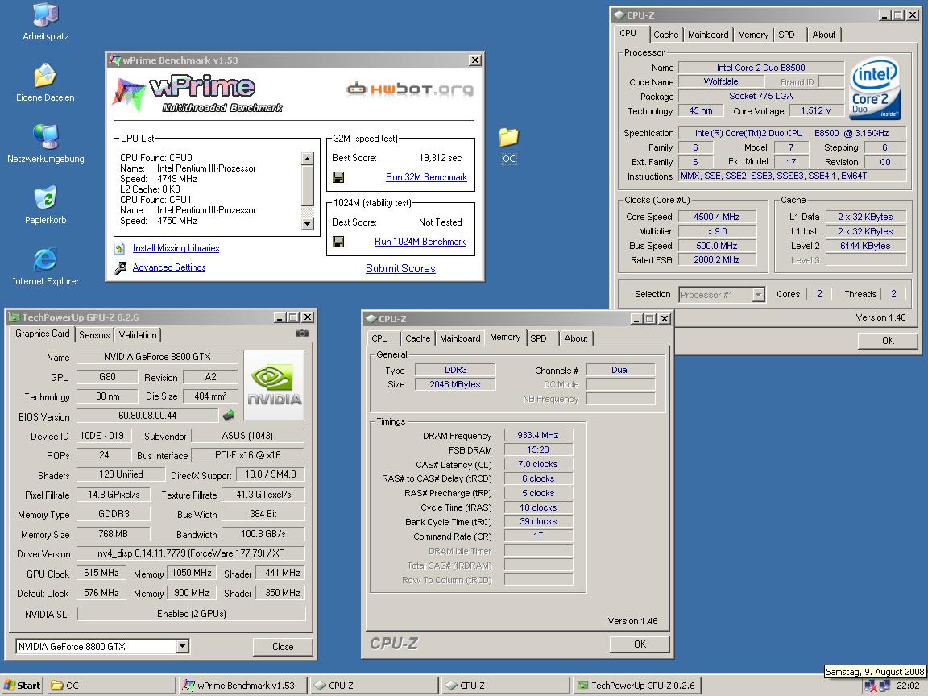Image resolution: width=928 pixels, height=696 pixels.
Task: Open Memory tab in top CPU-Z window
Action: 753,35
